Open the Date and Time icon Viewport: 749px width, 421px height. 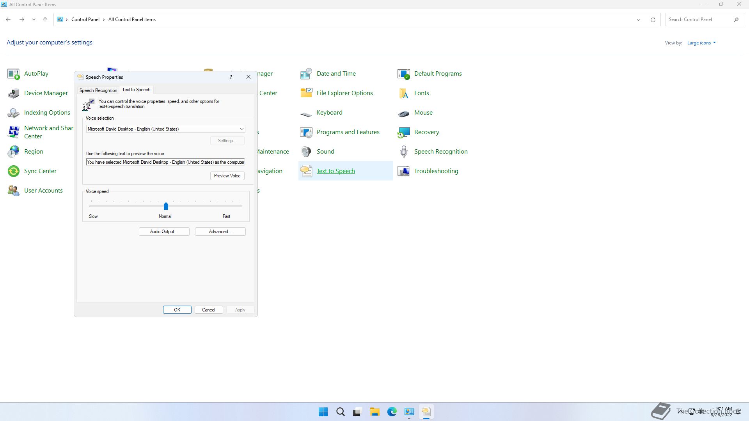coord(306,74)
